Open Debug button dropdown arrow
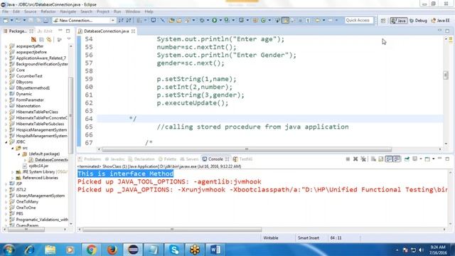Image resolution: width=455 pixels, height=256 pixels. (x=208, y=21)
